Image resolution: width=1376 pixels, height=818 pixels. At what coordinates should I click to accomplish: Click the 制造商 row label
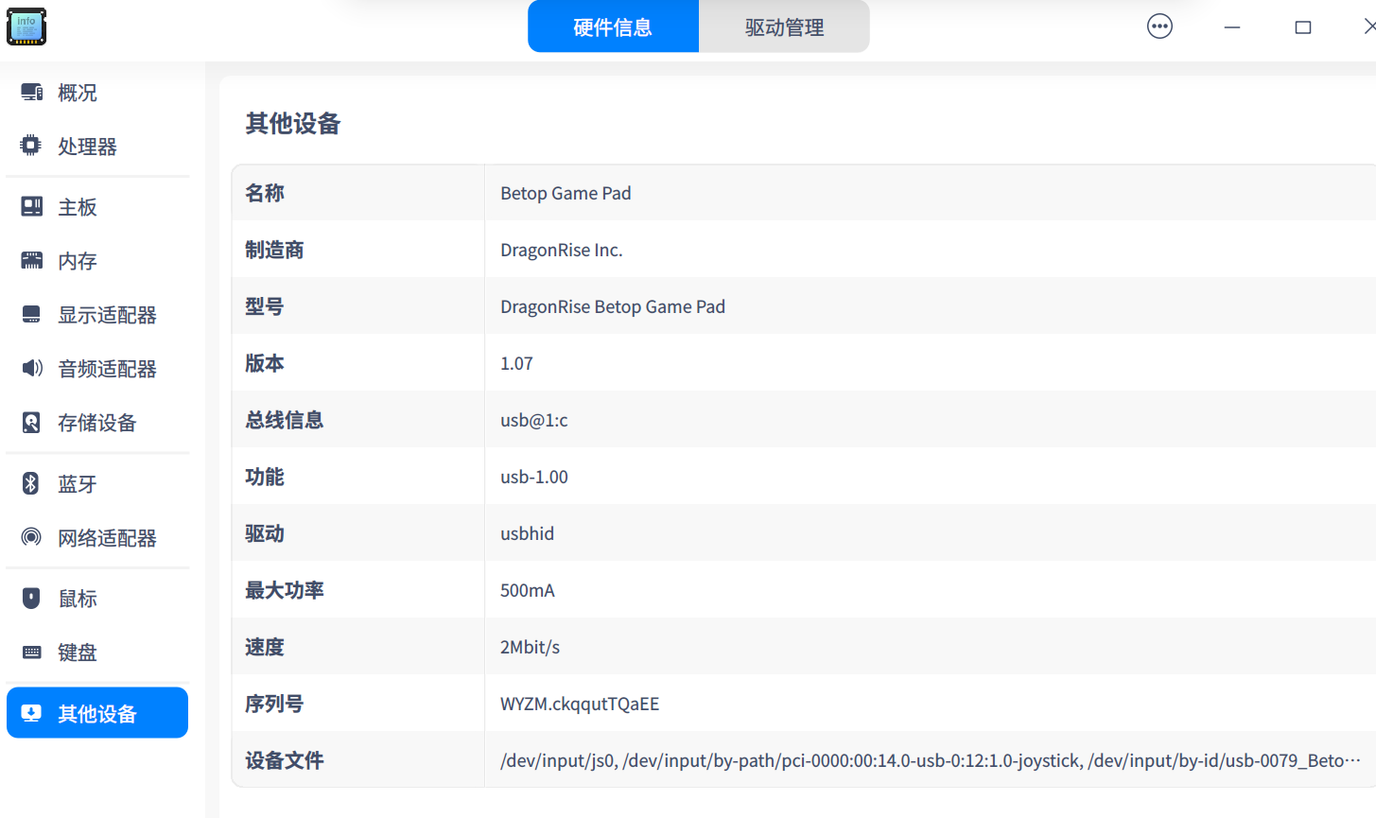[274, 250]
